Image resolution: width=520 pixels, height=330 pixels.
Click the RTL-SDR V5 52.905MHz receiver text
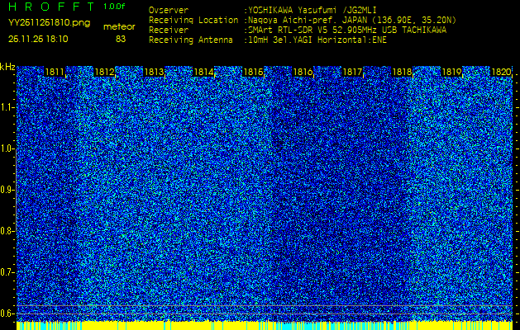point(347,31)
